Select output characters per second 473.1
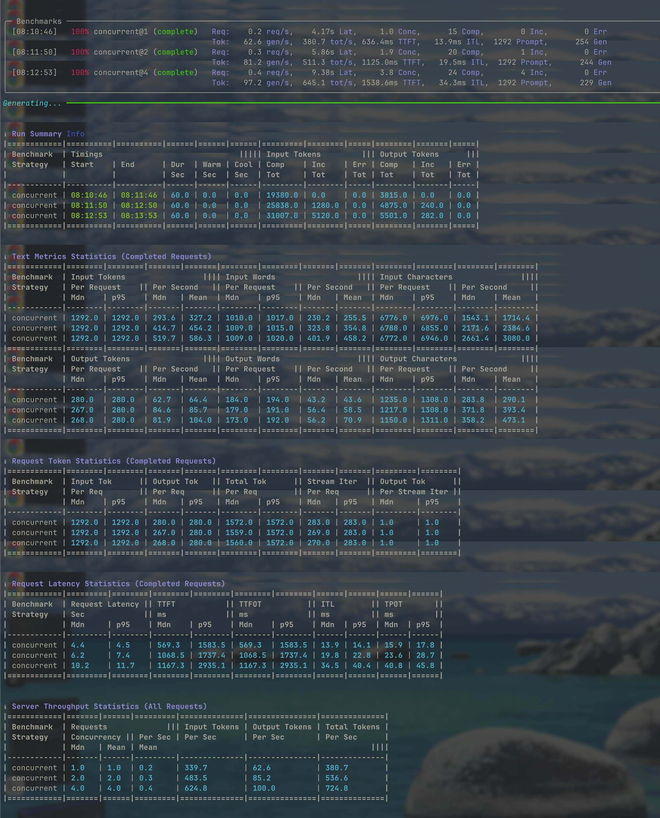This screenshot has height=818, width=660. pyautogui.click(x=514, y=420)
